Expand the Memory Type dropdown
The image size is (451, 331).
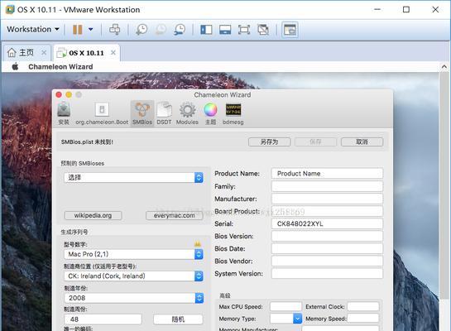coord(285,319)
